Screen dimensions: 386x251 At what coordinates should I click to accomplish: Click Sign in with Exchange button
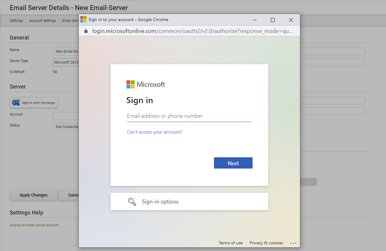[x=34, y=103]
